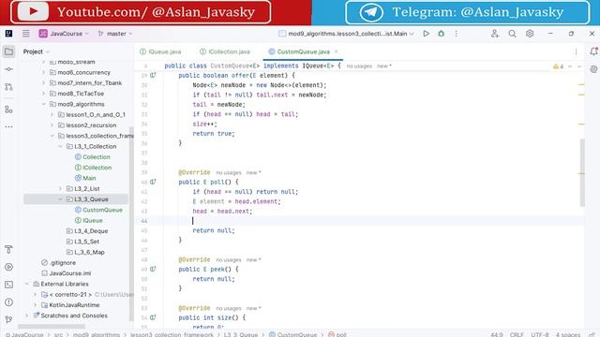Viewport: 600px width, 337px height.
Task: Open more run actions menu
Action: (457, 34)
